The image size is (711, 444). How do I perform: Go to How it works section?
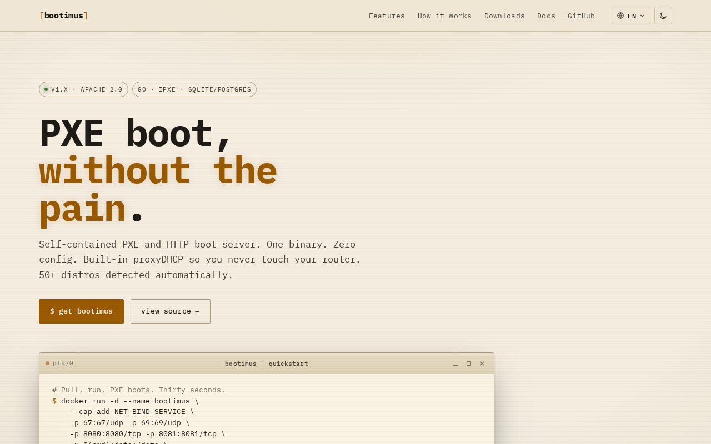pyautogui.click(x=444, y=16)
